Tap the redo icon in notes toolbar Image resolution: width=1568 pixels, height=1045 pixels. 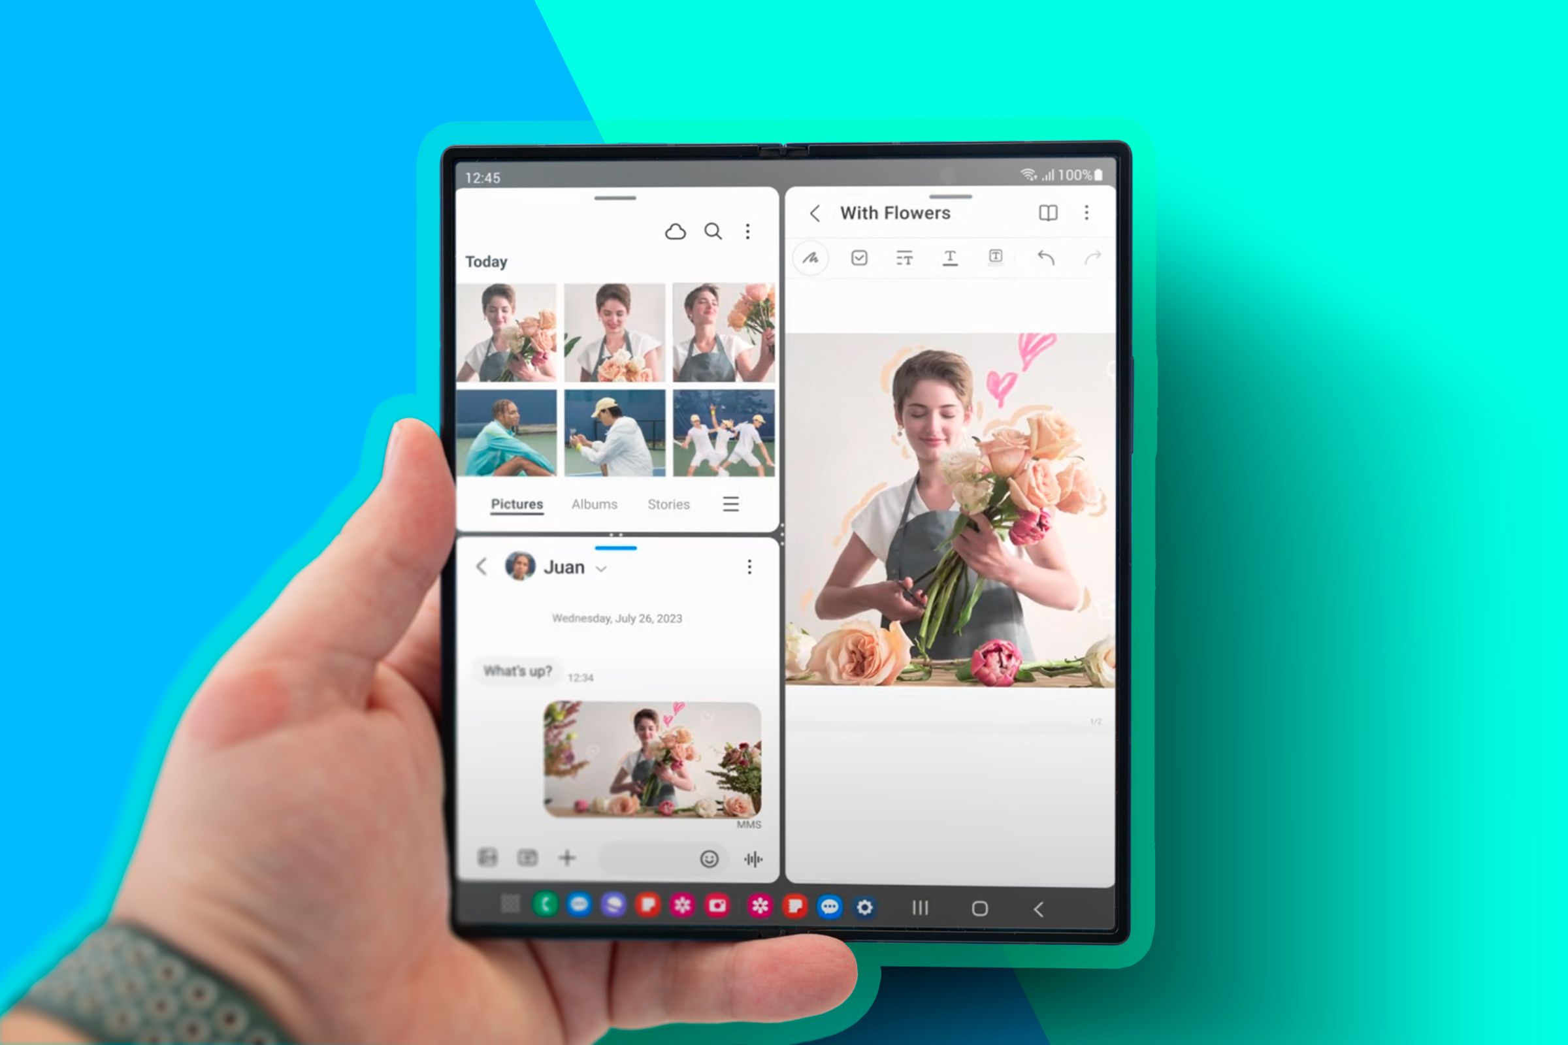pos(1092,259)
